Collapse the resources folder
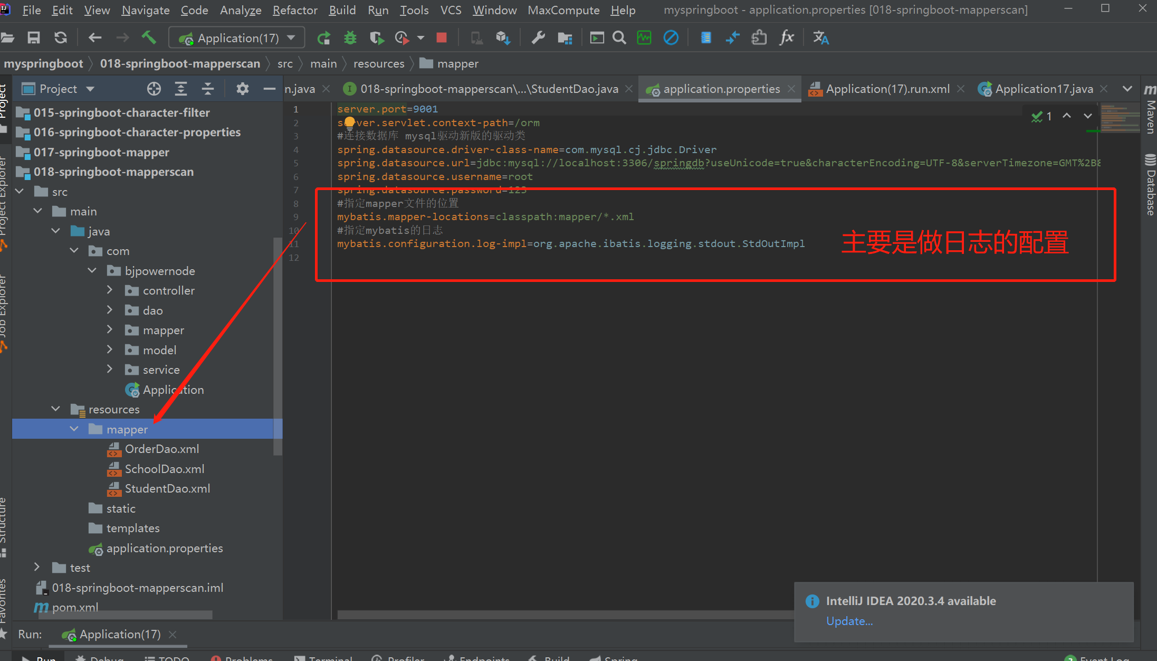Image resolution: width=1157 pixels, height=661 pixels. [56, 409]
